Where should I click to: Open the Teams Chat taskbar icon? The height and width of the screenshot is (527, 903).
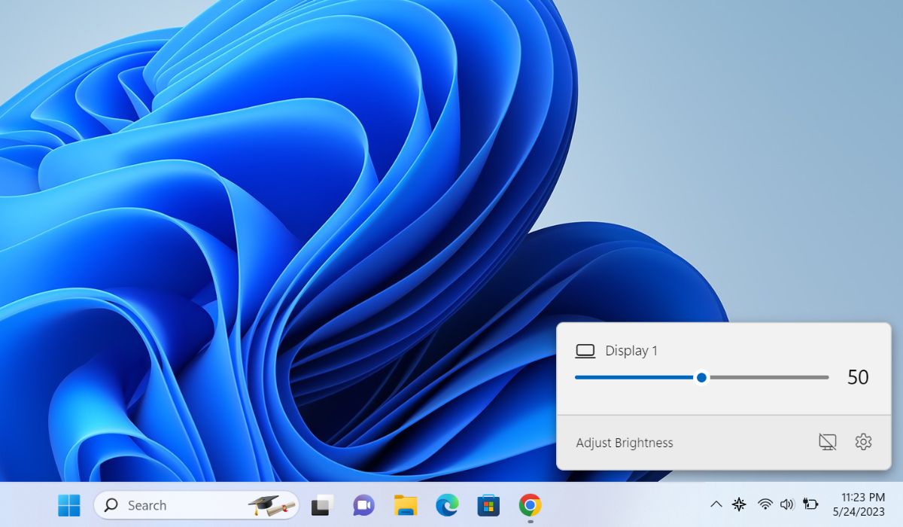[x=364, y=504]
